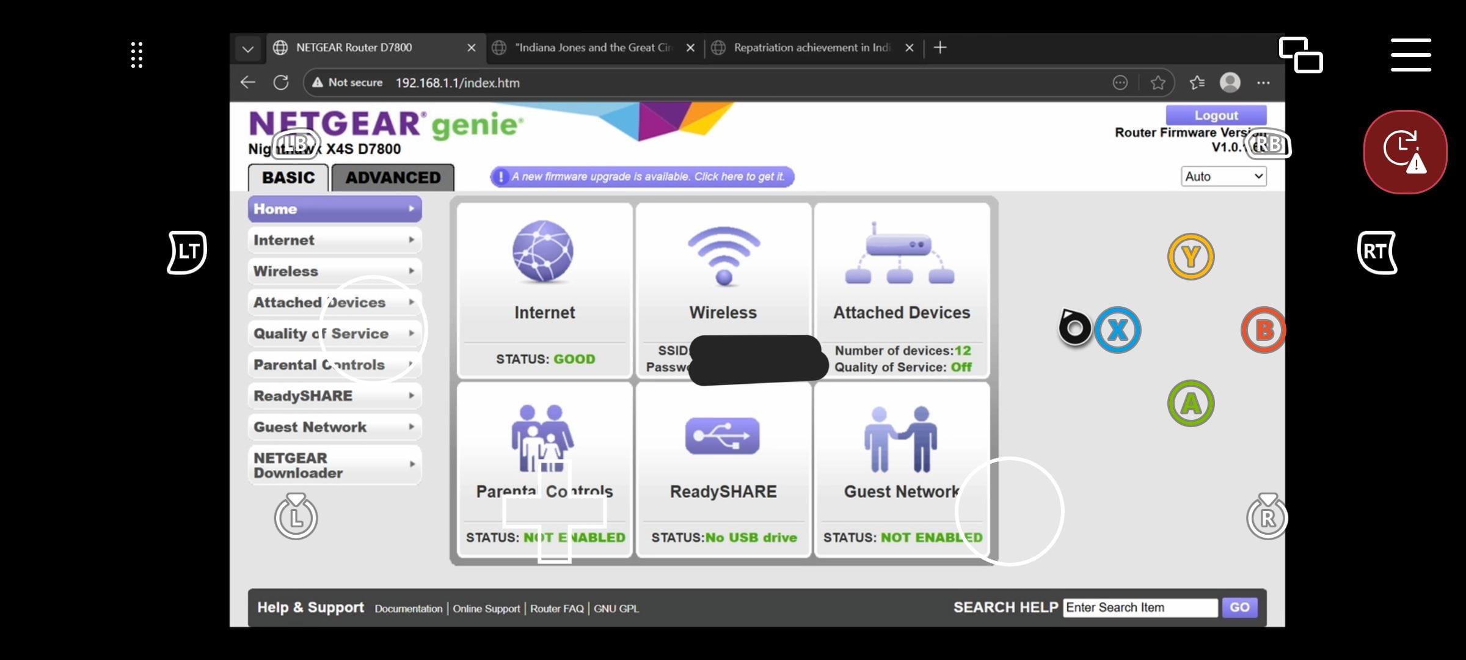
Task: Open the ReadySHARE USB icon tile
Action: click(723, 436)
